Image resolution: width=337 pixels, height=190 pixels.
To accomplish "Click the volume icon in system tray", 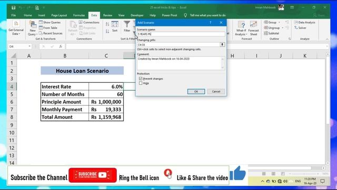I will click(x=285, y=182).
